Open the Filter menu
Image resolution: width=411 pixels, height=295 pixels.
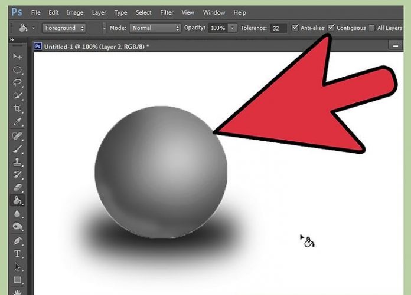pyautogui.click(x=167, y=12)
